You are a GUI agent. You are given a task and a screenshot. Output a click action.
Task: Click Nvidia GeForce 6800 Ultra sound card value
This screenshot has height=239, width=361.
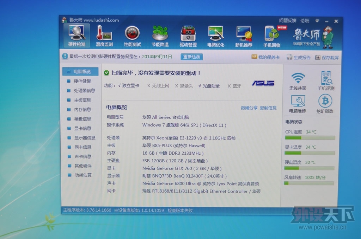pos(201,184)
